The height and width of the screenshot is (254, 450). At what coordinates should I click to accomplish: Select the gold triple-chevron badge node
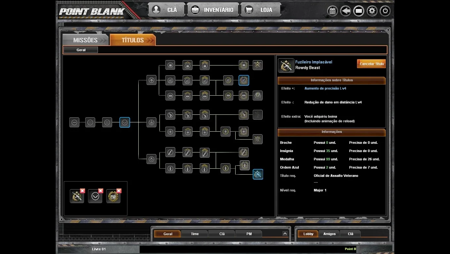coord(258,65)
